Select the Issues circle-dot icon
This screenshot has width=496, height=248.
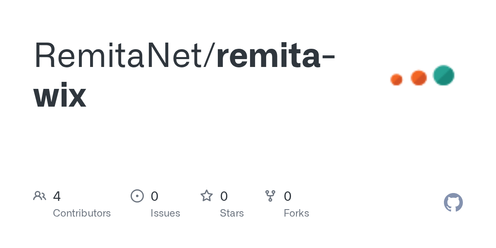click(x=137, y=196)
